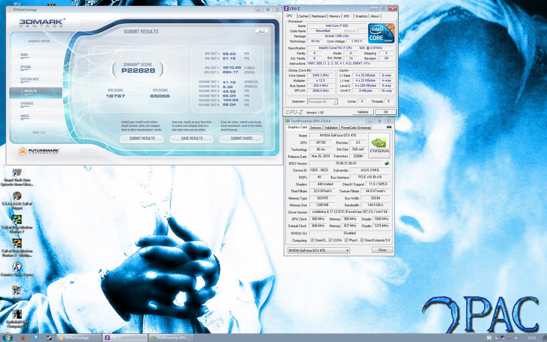Open Help in 3DMark Vantage
Image resolution: width=547 pixels, height=342 pixels.
[x=261, y=31]
